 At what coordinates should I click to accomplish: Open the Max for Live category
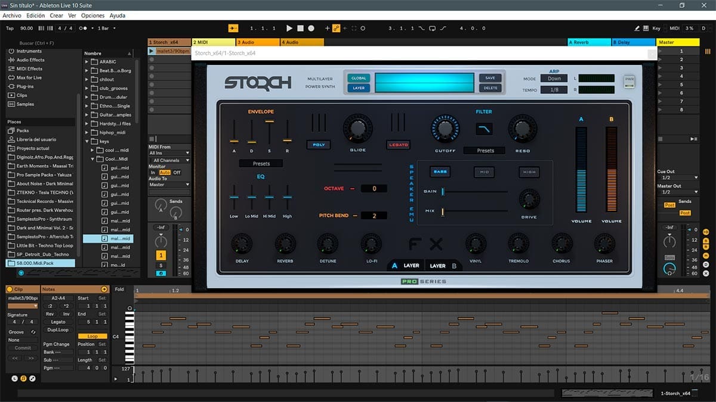click(29, 78)
